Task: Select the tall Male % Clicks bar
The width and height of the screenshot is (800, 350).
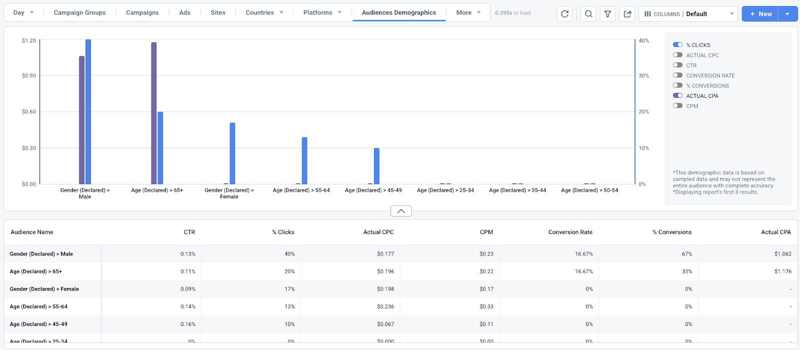Action: [88, 112]
